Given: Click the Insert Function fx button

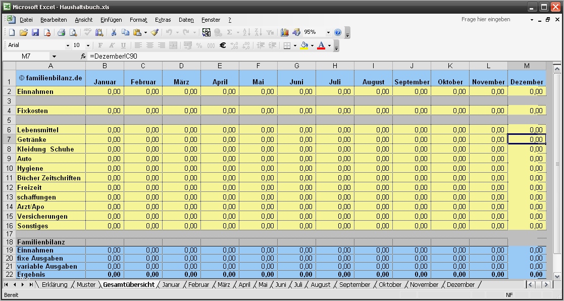Looking at the screenshot, I should [83, 56].
